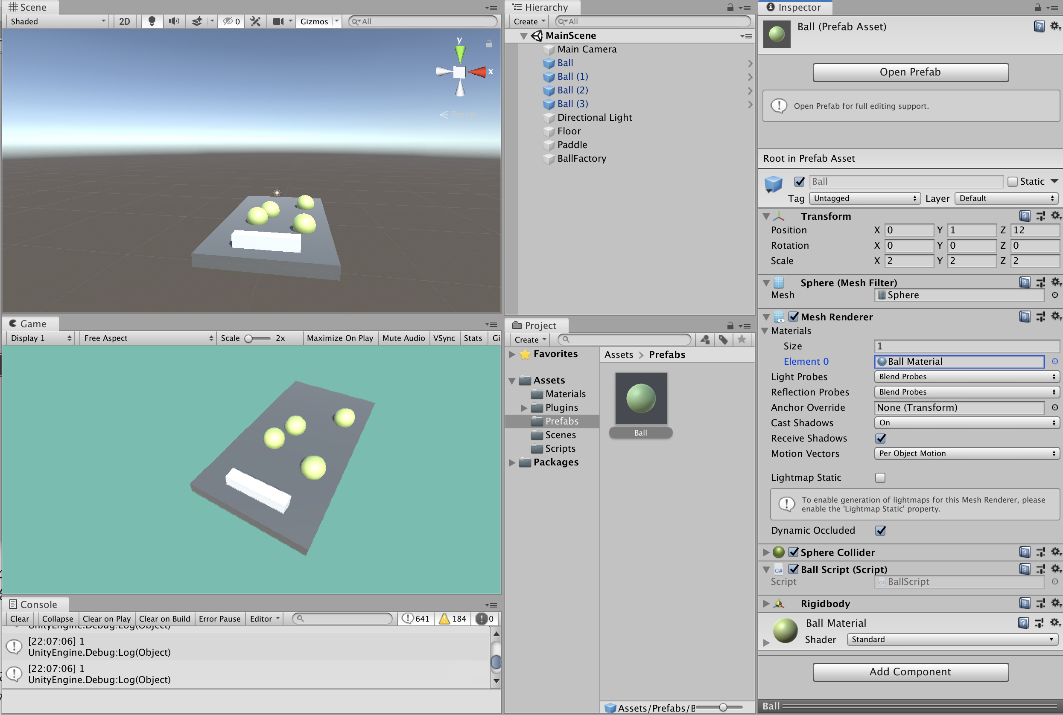Select the Ball prefab thumbnail
This screenshot has height=715, width=1063.
[640, 399]
